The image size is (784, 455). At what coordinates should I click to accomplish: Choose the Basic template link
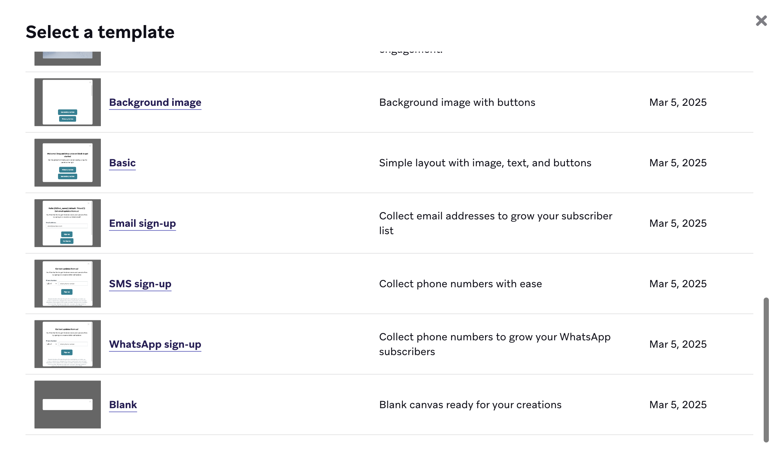122,163
